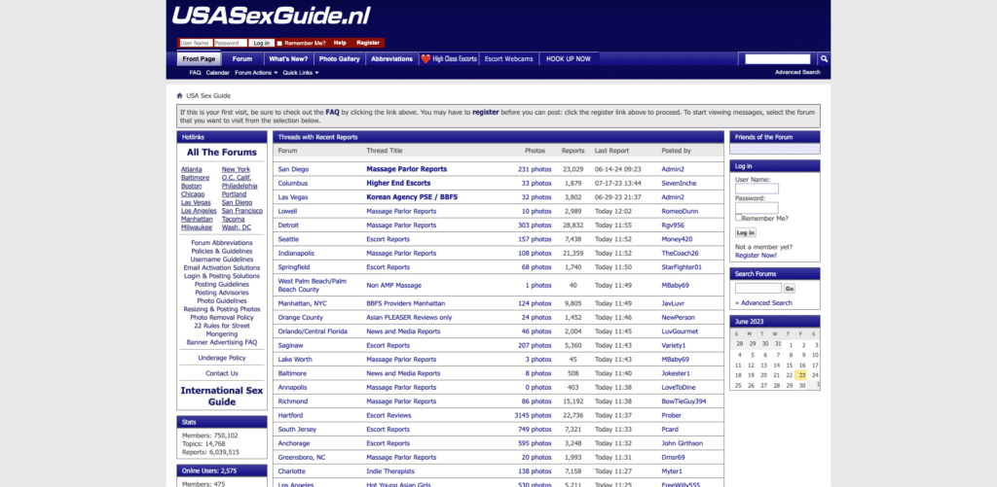This screenshot has width=997, height=487.
Task: Open the Tacoma forum hotlink
Action: (233, 219)
